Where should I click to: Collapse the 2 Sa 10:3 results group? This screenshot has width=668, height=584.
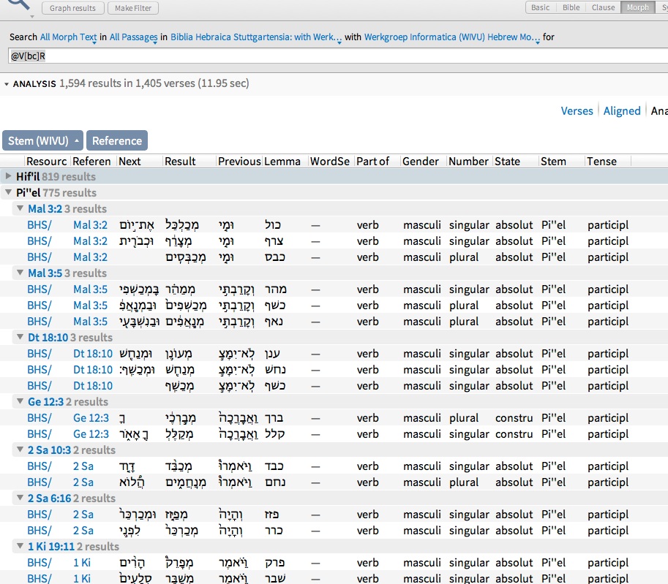pyautogui.click(x=20, y=450)
